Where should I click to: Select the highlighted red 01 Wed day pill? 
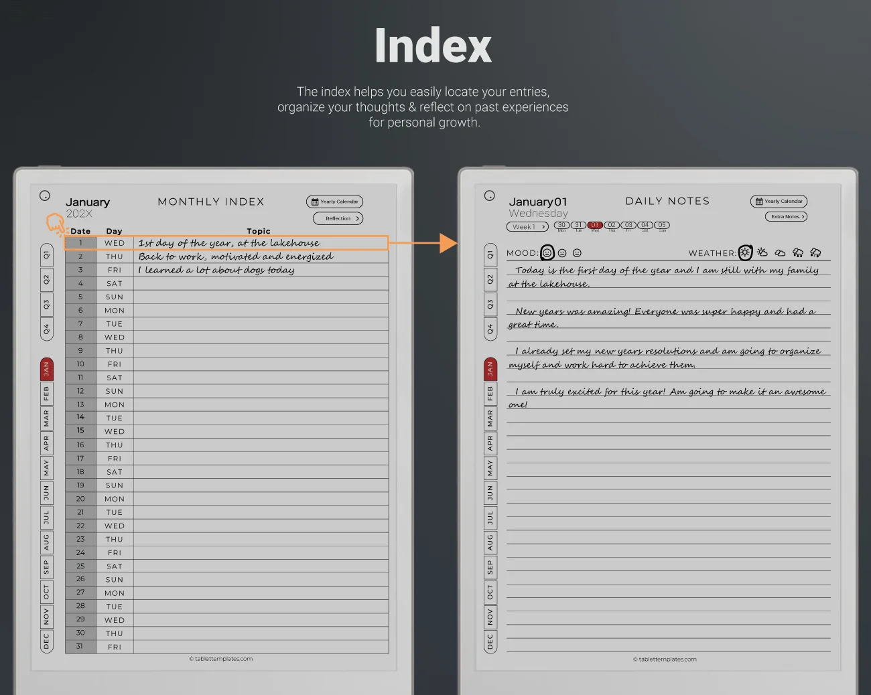tap(595, 226)
